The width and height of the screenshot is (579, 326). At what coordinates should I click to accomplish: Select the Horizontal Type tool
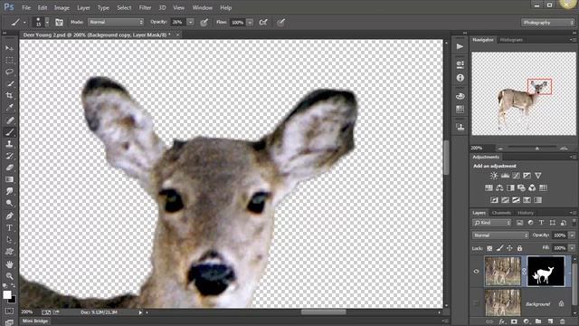tap(9, 227)
